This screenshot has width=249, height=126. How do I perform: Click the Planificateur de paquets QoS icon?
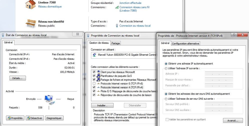point(99,76)
